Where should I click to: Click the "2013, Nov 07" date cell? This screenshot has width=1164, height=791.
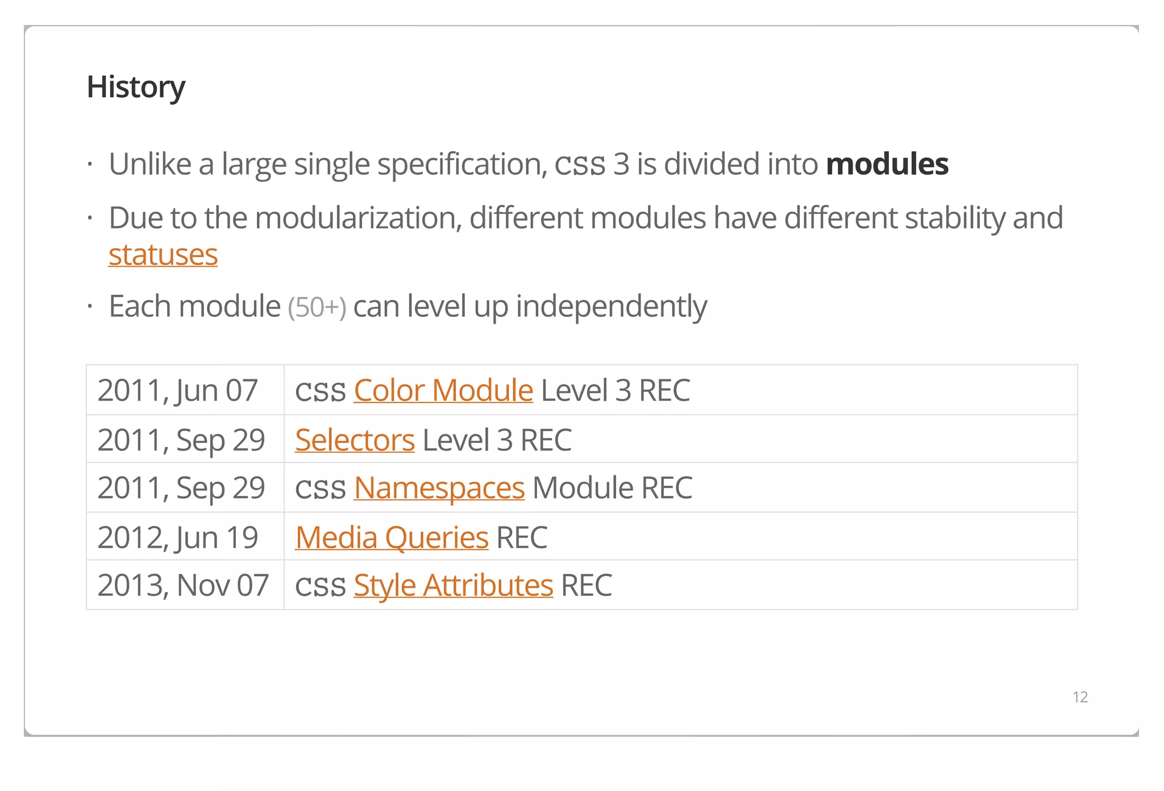pyautogui.click(x=183, y=585)
